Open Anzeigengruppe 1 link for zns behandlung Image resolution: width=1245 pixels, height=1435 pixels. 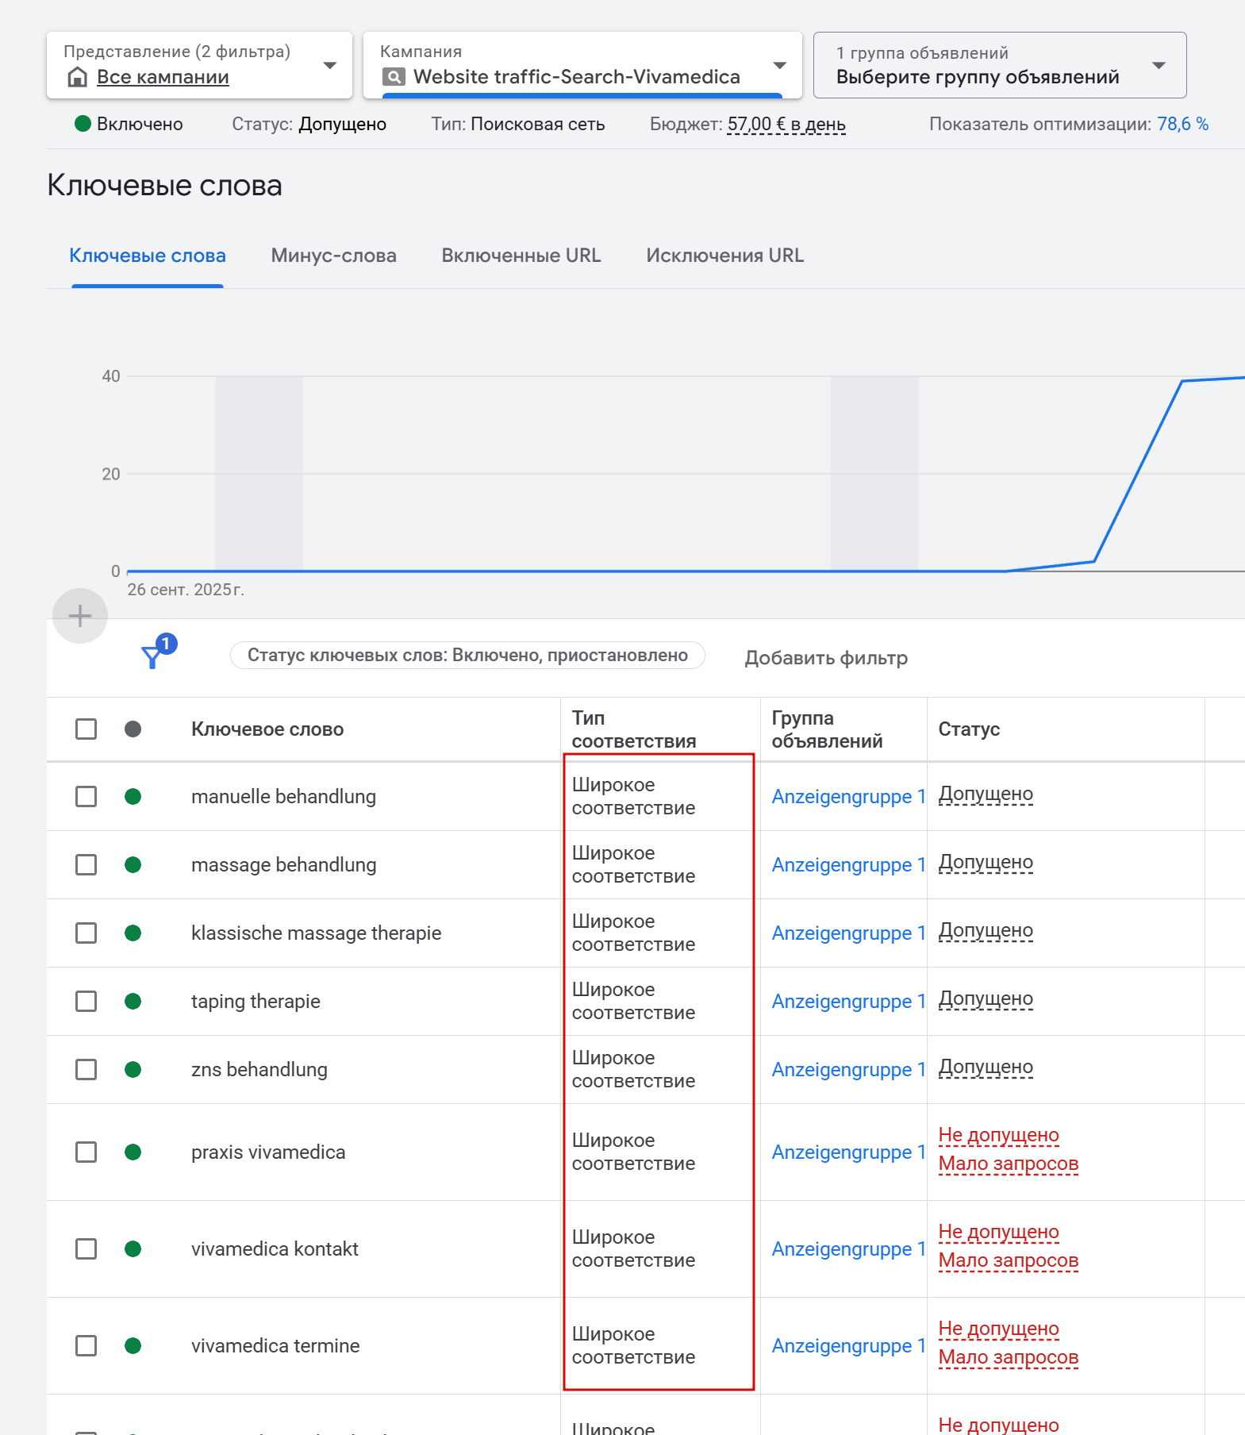coord(848,1069)
